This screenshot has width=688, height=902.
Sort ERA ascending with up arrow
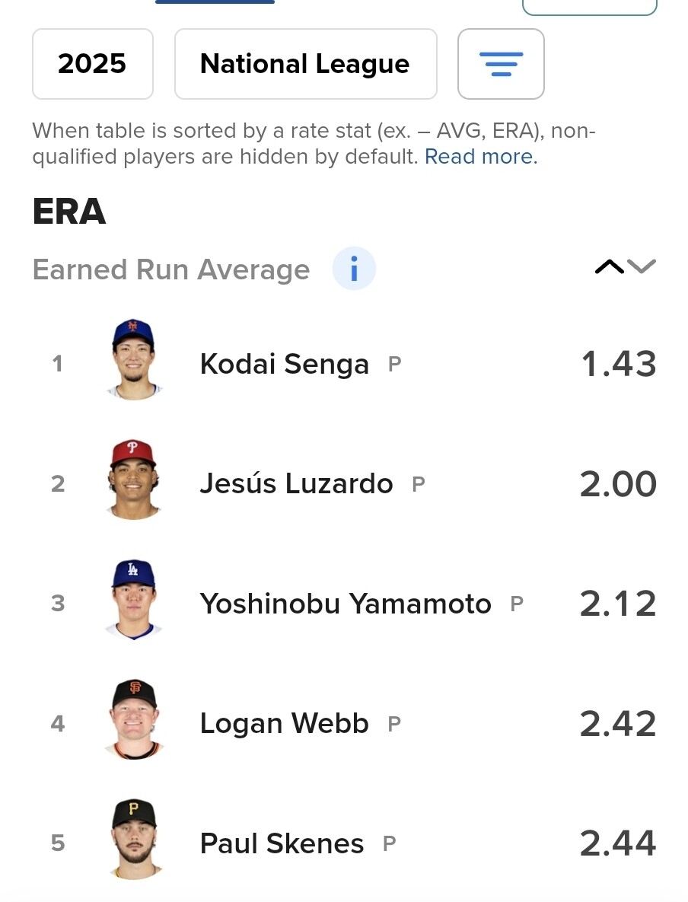tap(609, 266)
